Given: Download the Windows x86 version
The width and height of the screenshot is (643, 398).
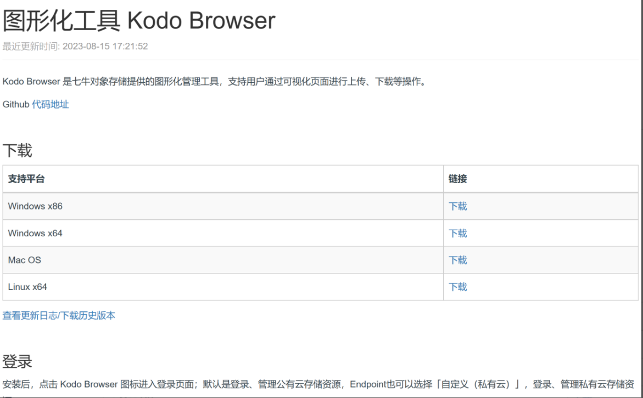Looking at the screenshot, I should coord(457,206).
